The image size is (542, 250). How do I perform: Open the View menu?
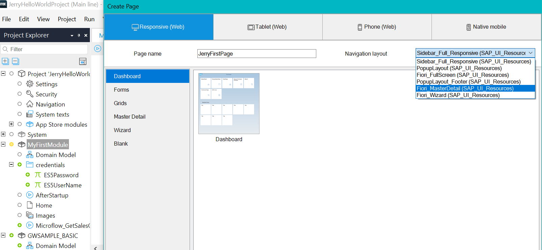tap(43, 19)
